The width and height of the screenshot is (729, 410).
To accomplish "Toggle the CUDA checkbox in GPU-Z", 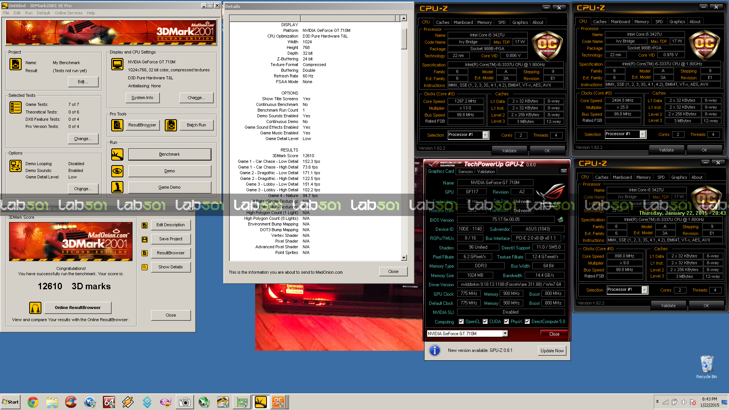I will [x=485, y=322].
